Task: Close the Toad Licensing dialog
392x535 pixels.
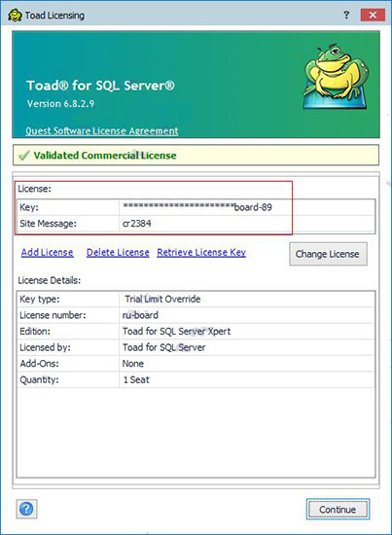Action: (373, 15)
